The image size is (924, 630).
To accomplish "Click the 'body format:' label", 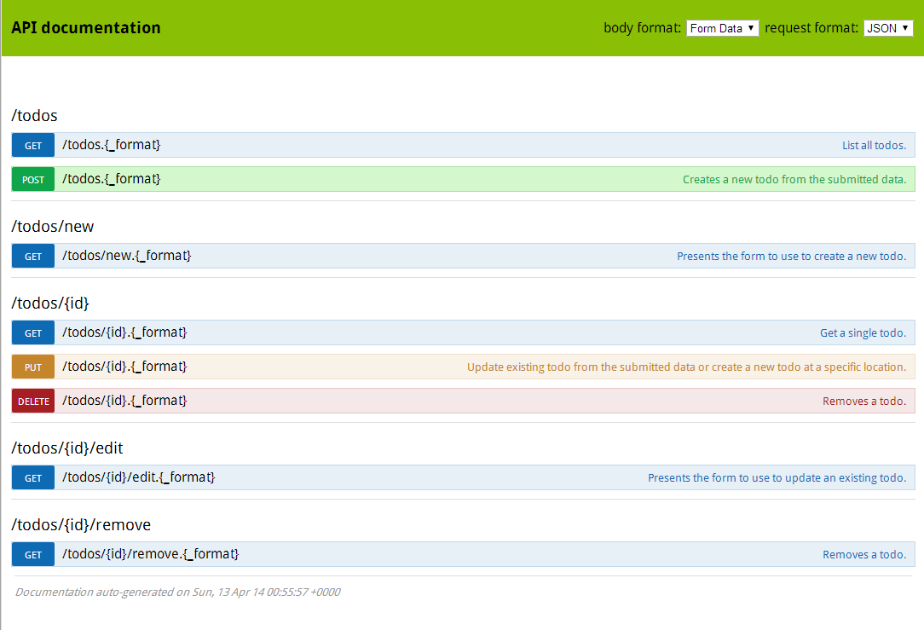I will 643,27.
